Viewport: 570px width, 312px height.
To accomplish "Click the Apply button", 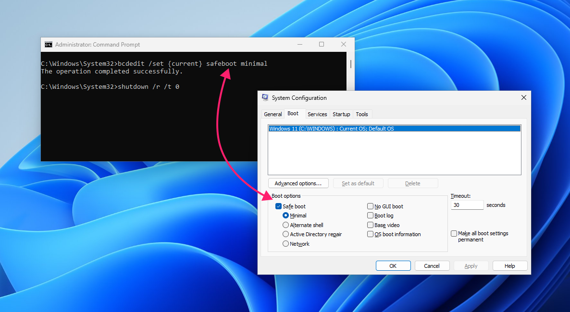I will (471, 266).
